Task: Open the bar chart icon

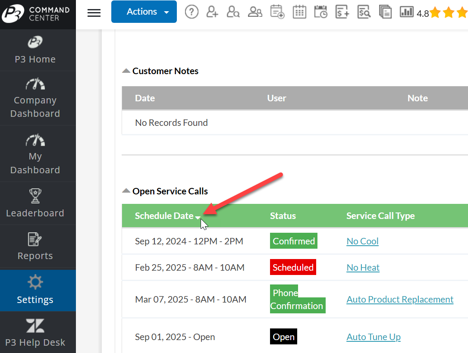Action: [x=406, y=12]
